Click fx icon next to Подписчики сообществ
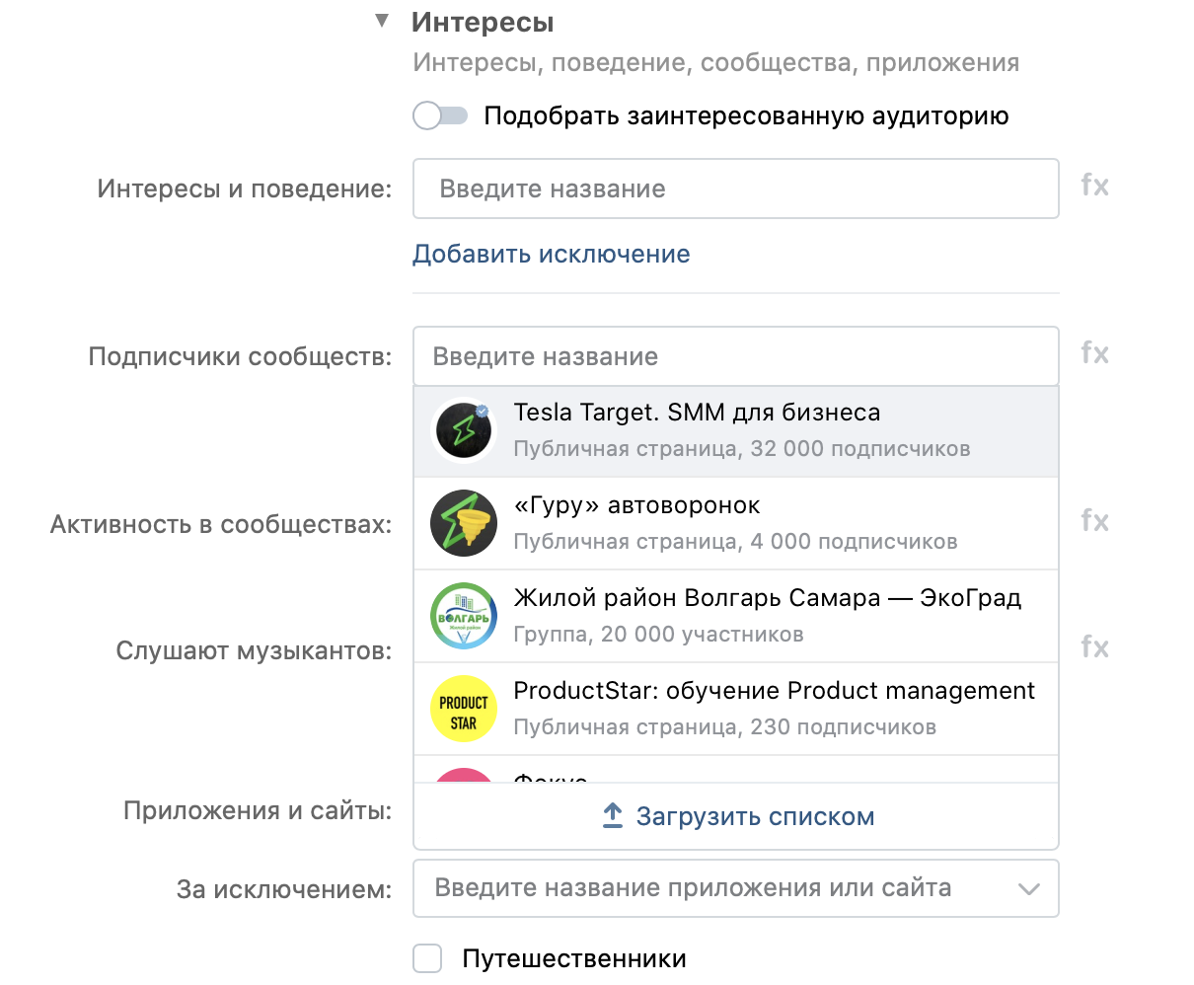Screen dimensions: 1194x985 coord(1095,353)
